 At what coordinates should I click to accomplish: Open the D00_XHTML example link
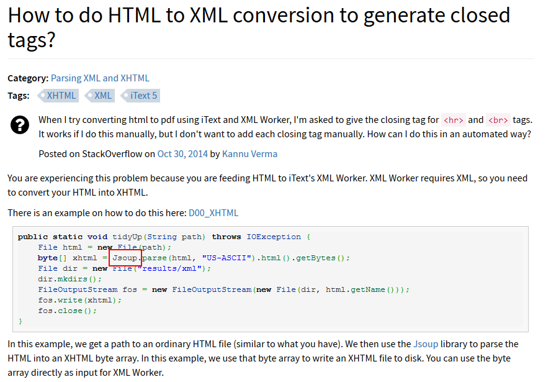coord(213,213)
